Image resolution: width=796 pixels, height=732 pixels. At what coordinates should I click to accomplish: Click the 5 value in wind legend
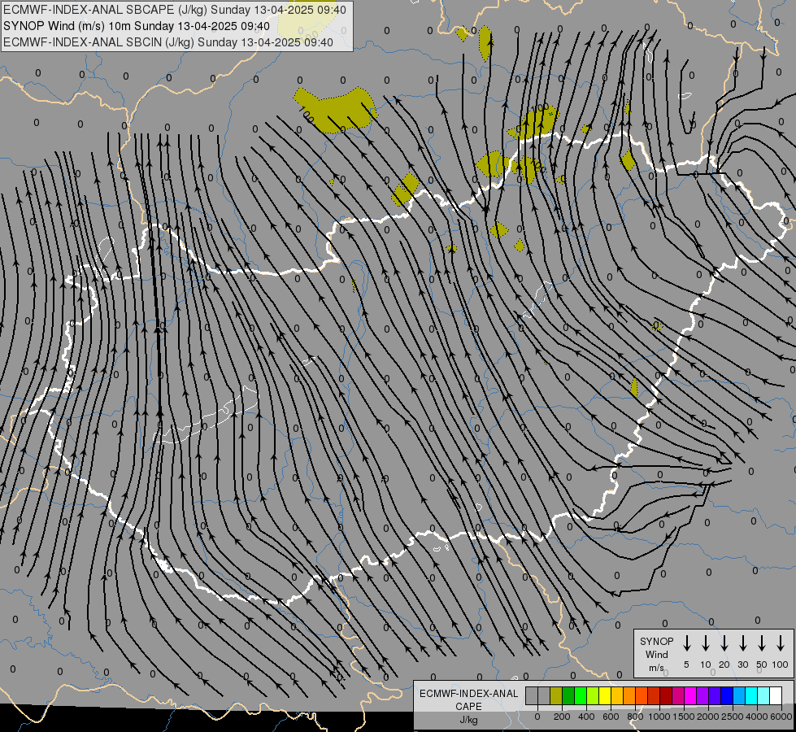point(686,664)
